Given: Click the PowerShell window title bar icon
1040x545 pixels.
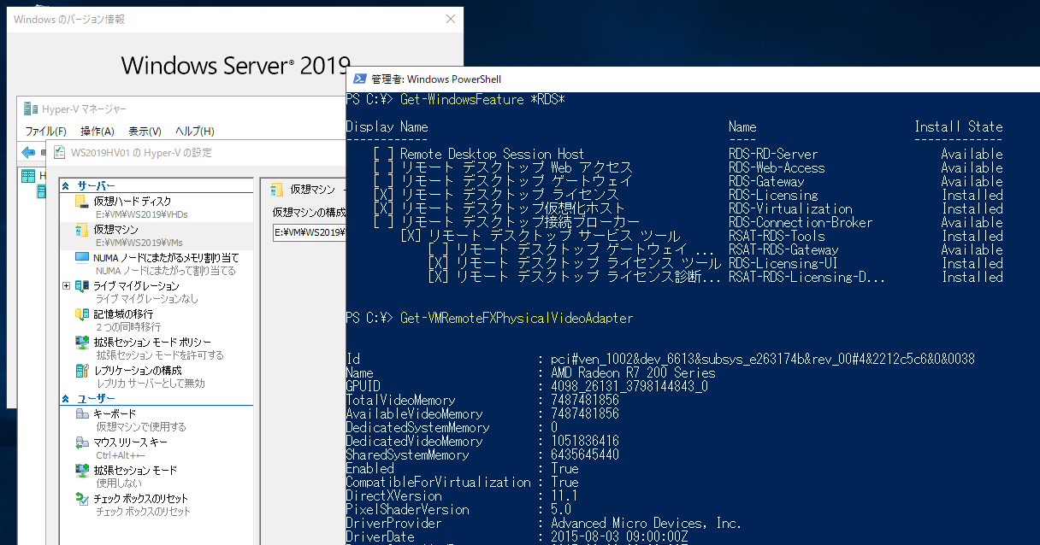Looking at the screenshot, I should pos(360,79).
